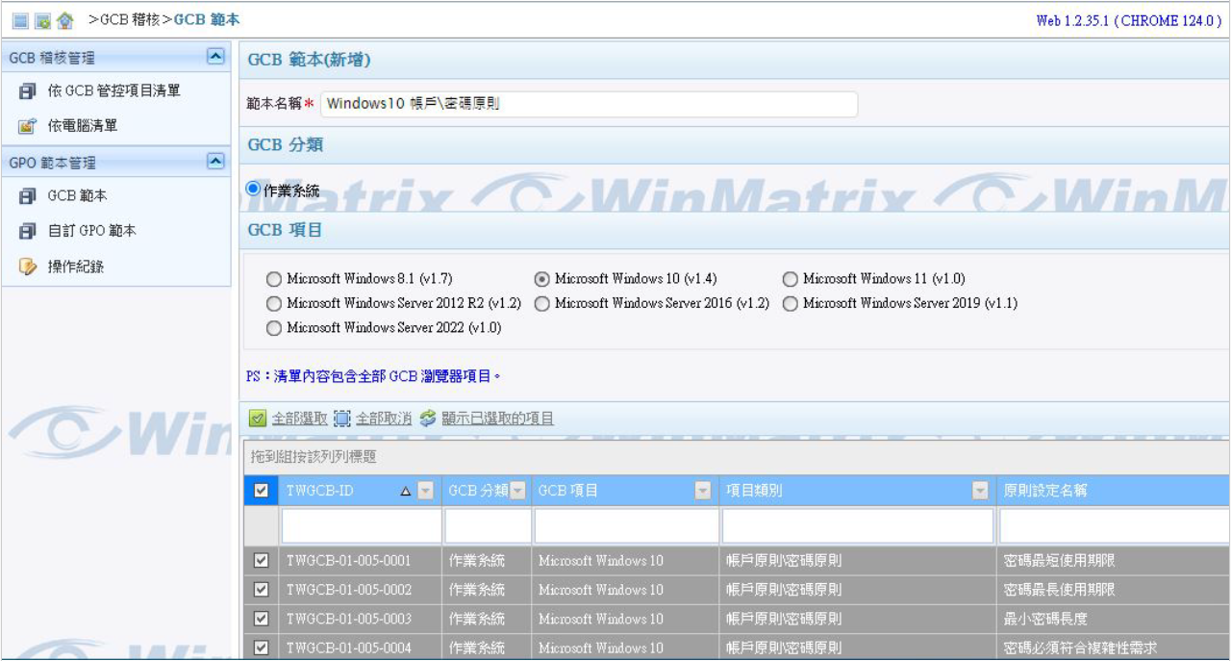Click cell 密碼最短使用期限

(x=1059, y=561)
